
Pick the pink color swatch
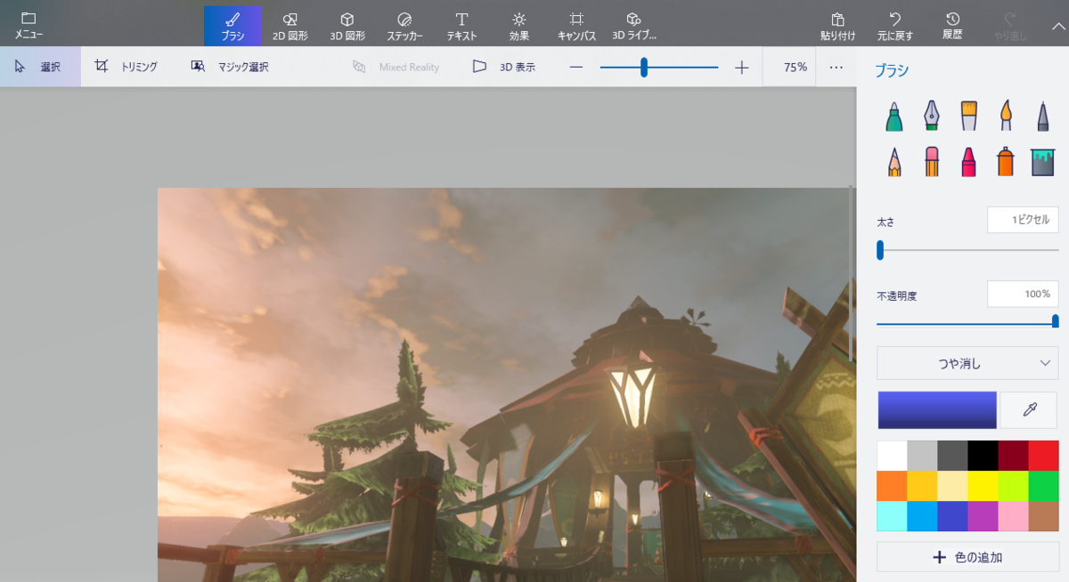(x=1013, y=516)
